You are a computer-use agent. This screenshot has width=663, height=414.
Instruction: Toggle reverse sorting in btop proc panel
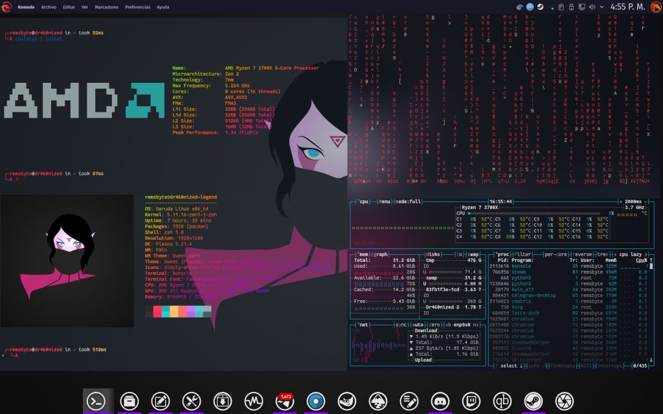click(x=579, y=254)
